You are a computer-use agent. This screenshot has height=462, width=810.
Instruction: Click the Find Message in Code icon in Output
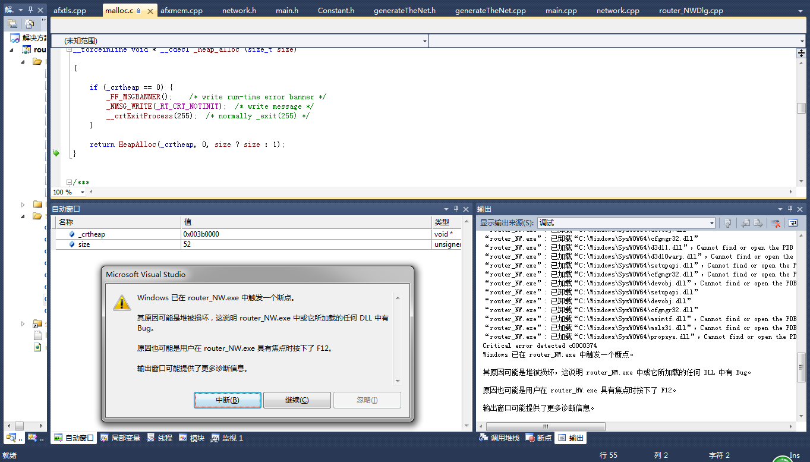point(727,223)
